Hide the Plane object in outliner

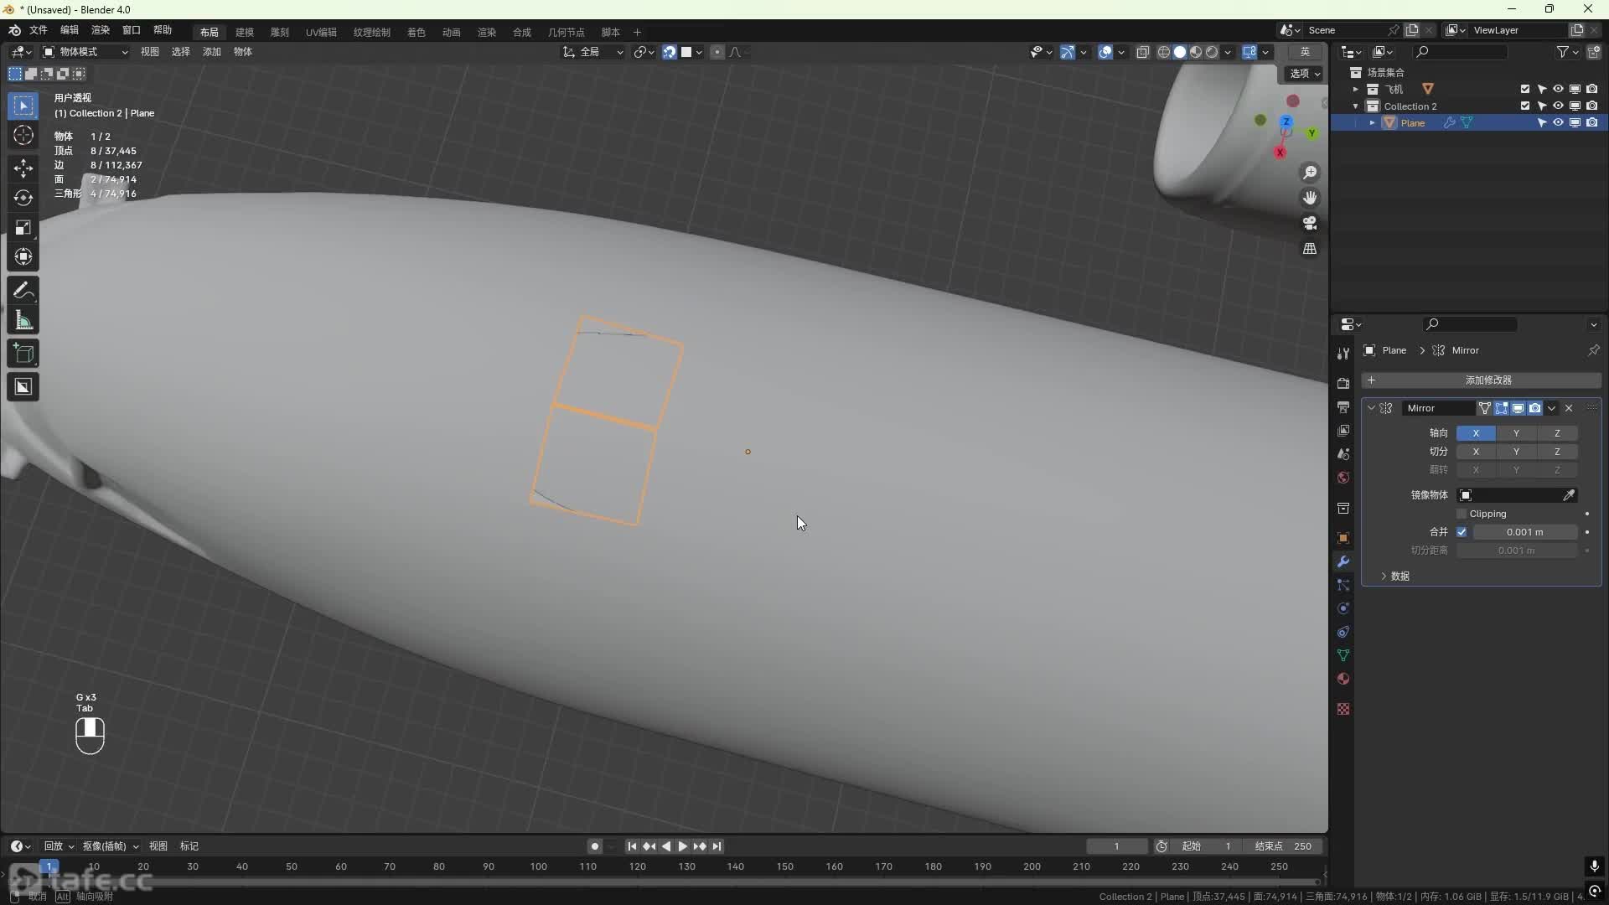(1558, 122)
